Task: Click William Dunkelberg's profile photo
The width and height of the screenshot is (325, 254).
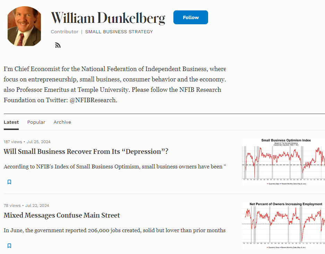Action: (24, 26)
